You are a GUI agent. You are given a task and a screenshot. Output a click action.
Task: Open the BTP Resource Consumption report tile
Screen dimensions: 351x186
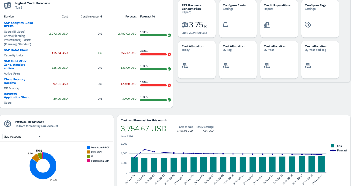[197, 19]
